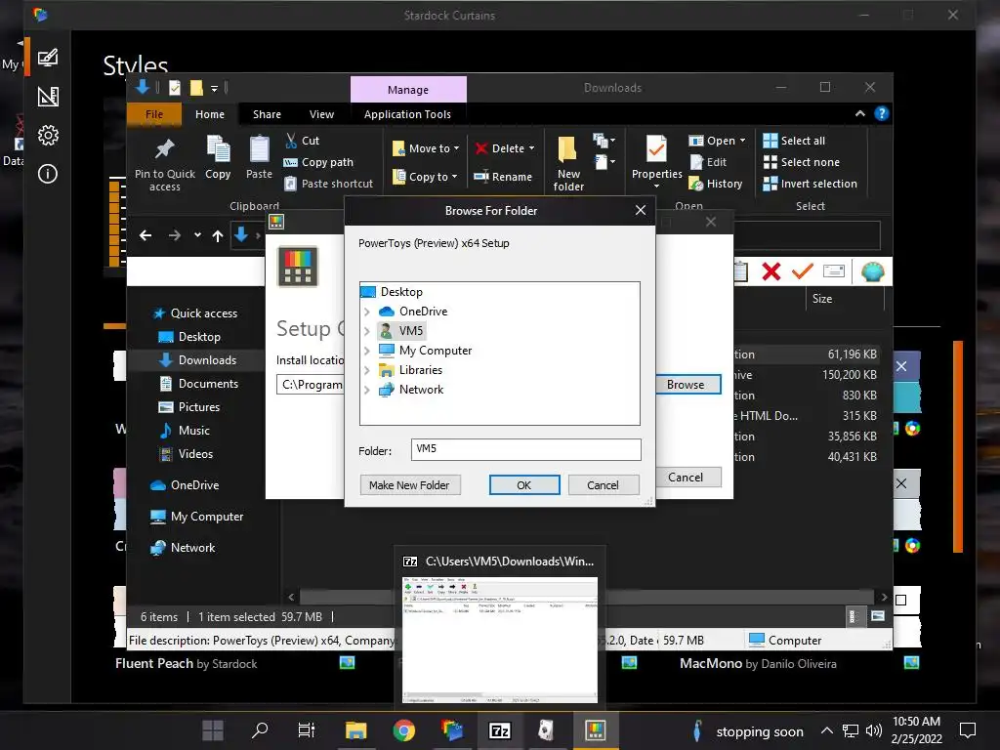Select Quick access in the navigation pane

point(195,313)
